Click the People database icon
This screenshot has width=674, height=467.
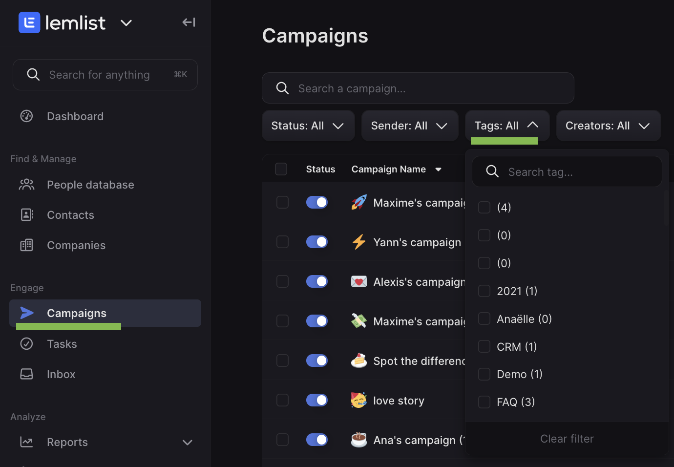pyautogui.click(x=26, y=185)
